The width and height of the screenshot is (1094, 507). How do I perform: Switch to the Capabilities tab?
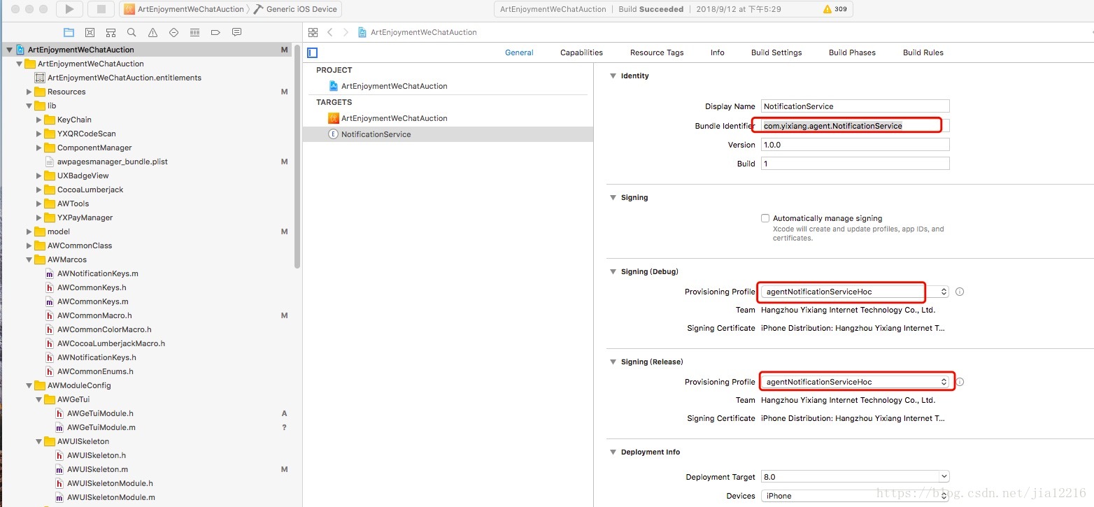[x=581, y=52]
